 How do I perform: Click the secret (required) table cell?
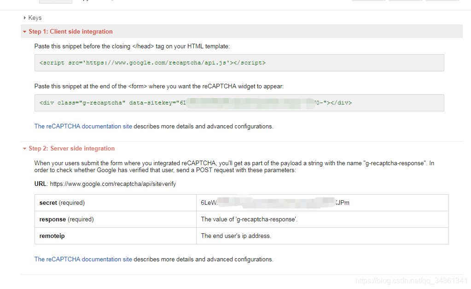tap(116, 202)
